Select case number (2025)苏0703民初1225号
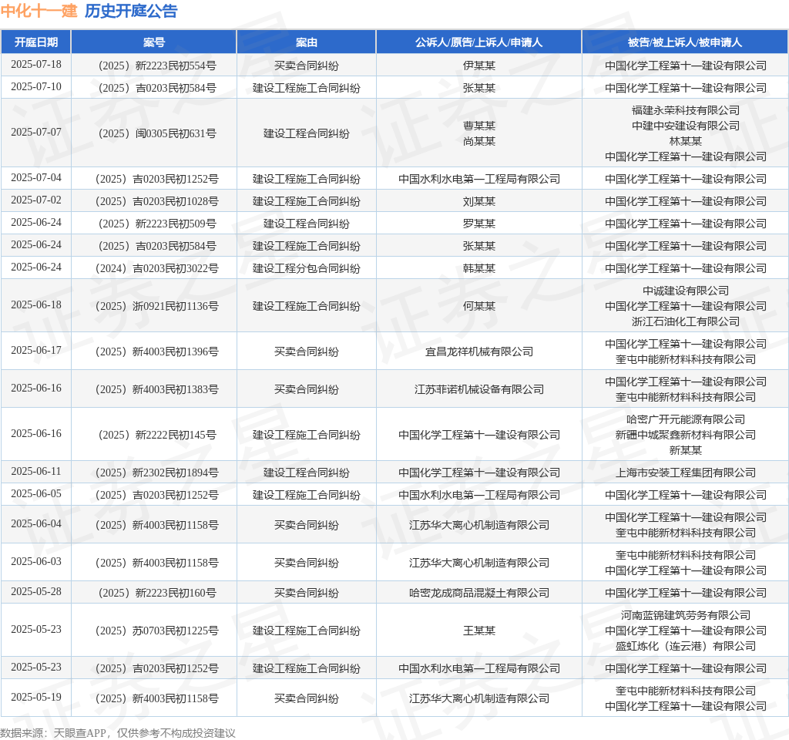Screen dimensions: 789x740 point(157,631)
